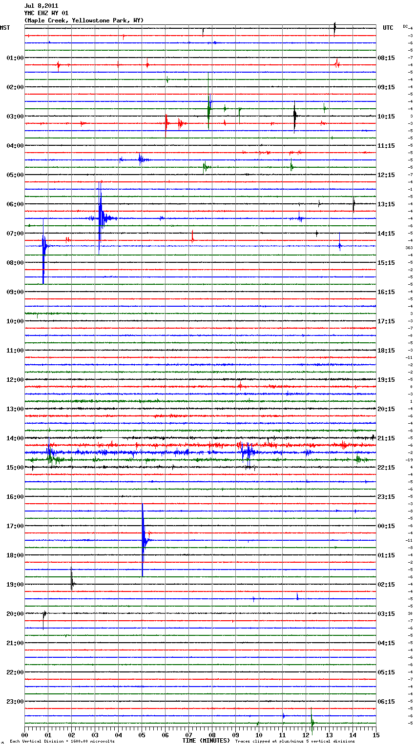Image resolution: width=415 pixels, height=748 pixels.
Task: Click the "13:15" UTC time label
Action: click(x=386, y=204)
